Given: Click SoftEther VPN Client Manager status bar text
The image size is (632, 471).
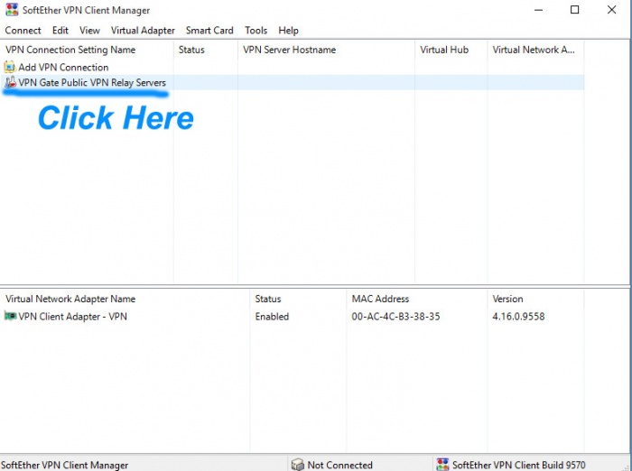Looking at the screenshot, I should pos(64,465).
